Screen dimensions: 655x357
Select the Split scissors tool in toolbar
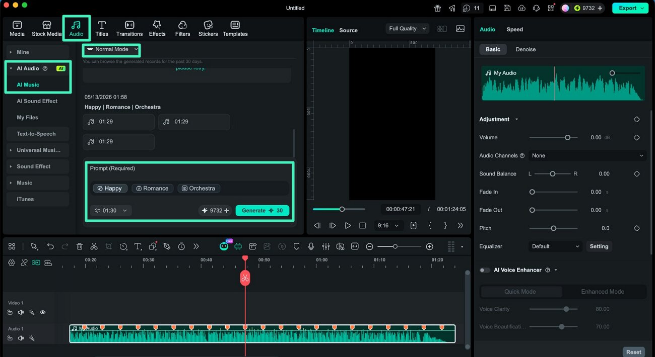(x=94, y=246)
